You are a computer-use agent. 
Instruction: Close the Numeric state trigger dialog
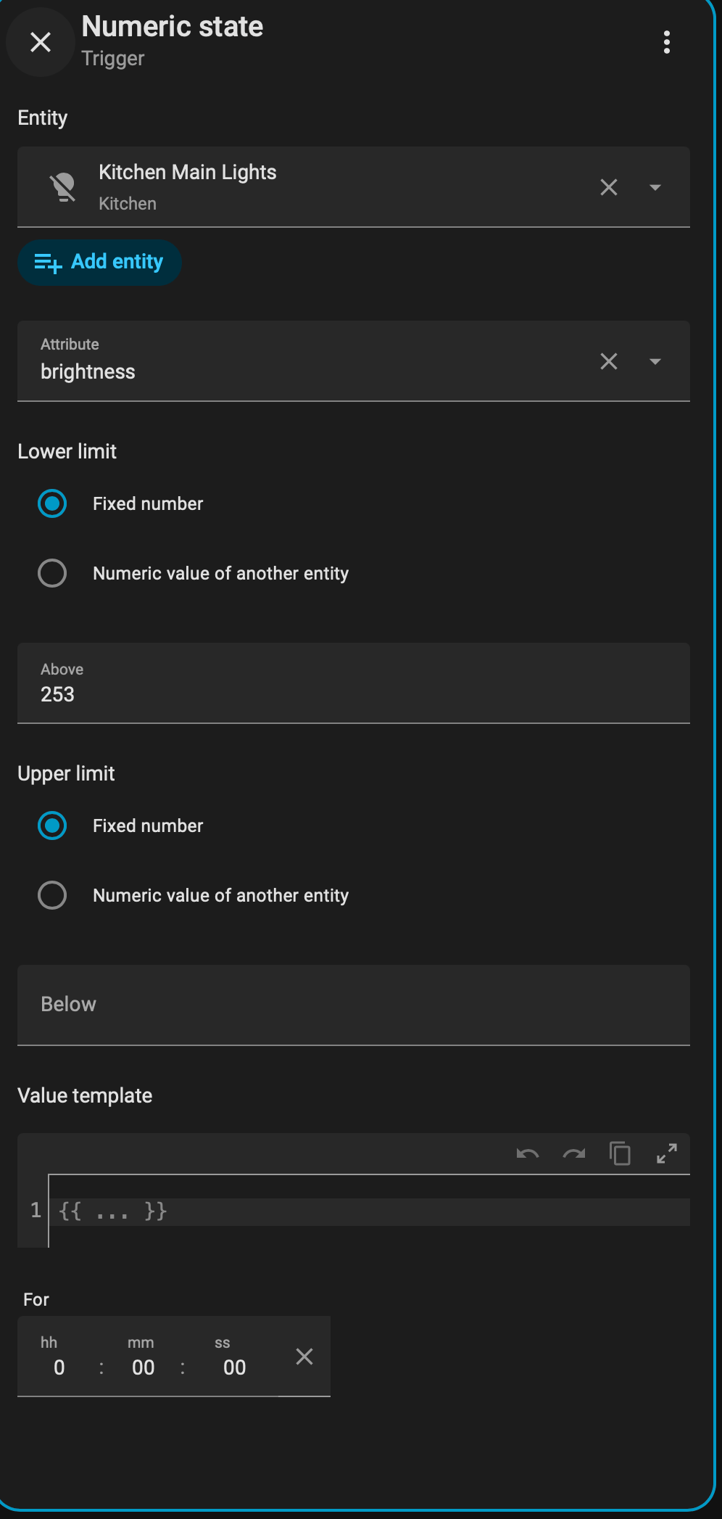pyautogui.click(x=40, y=42)
